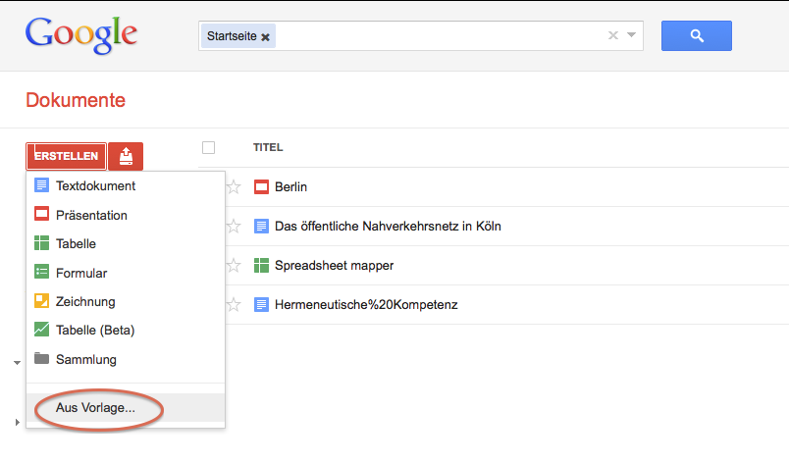The width and height of the screenshot is (789, 463).
Task: Choose Aus Vorlage... menu entry
Action: point(126,408)
